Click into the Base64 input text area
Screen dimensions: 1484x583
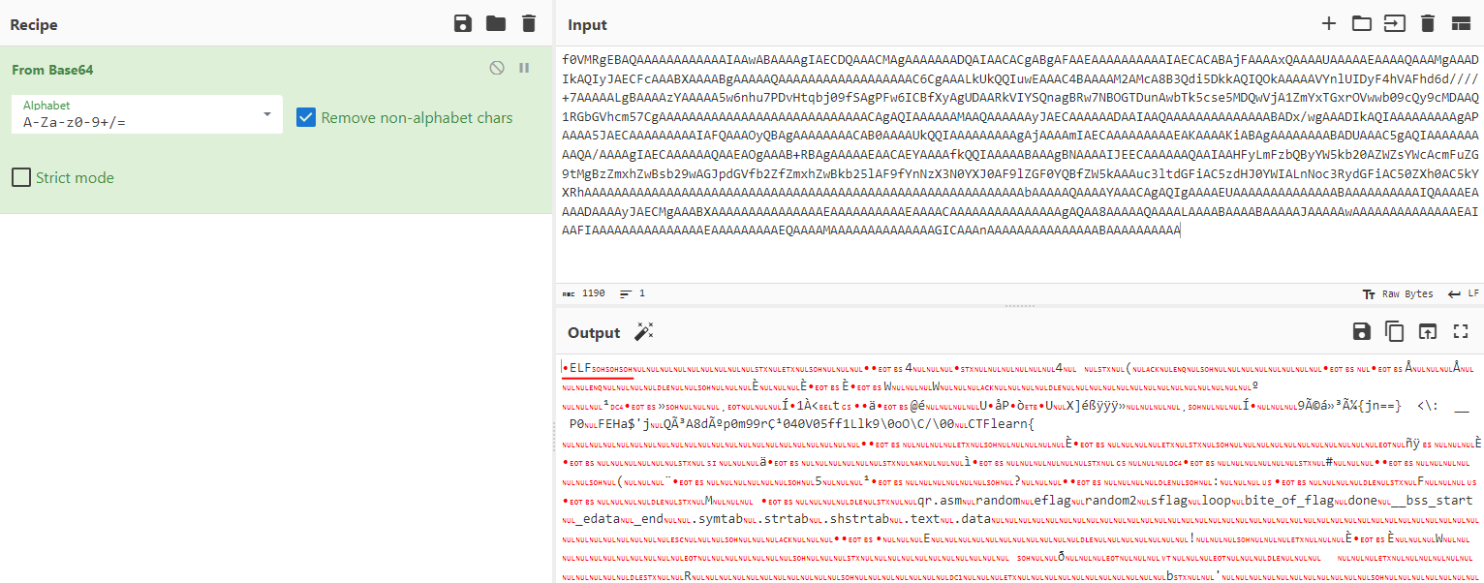pos(1019,165)
